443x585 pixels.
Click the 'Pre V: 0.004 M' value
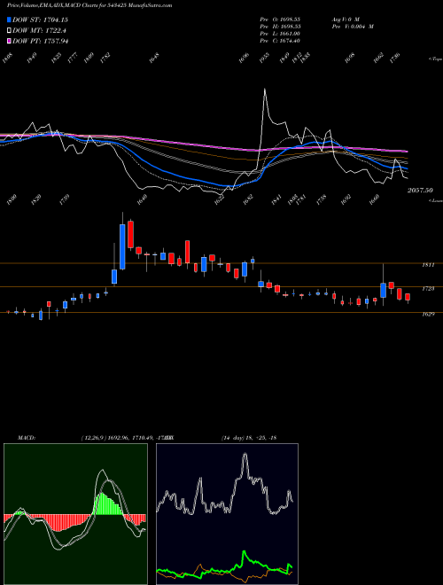coord(353,26)
